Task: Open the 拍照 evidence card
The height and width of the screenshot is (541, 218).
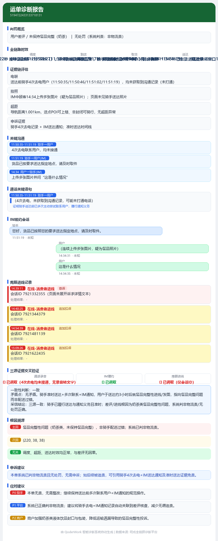Action: coord(109,94)
